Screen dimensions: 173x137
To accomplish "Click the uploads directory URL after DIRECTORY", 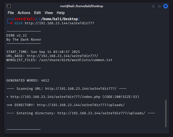I will 81,105.
